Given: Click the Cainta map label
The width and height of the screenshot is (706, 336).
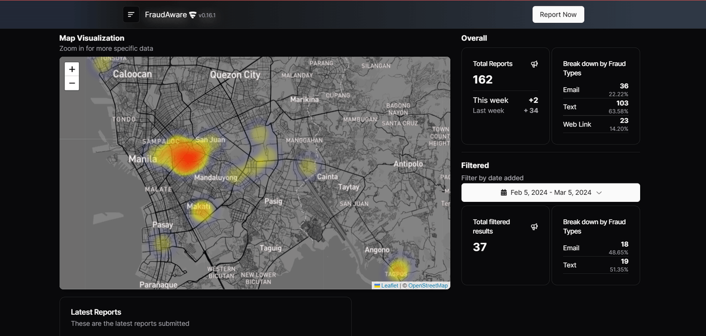Looking at the screenshot, I should pos(328,177).
